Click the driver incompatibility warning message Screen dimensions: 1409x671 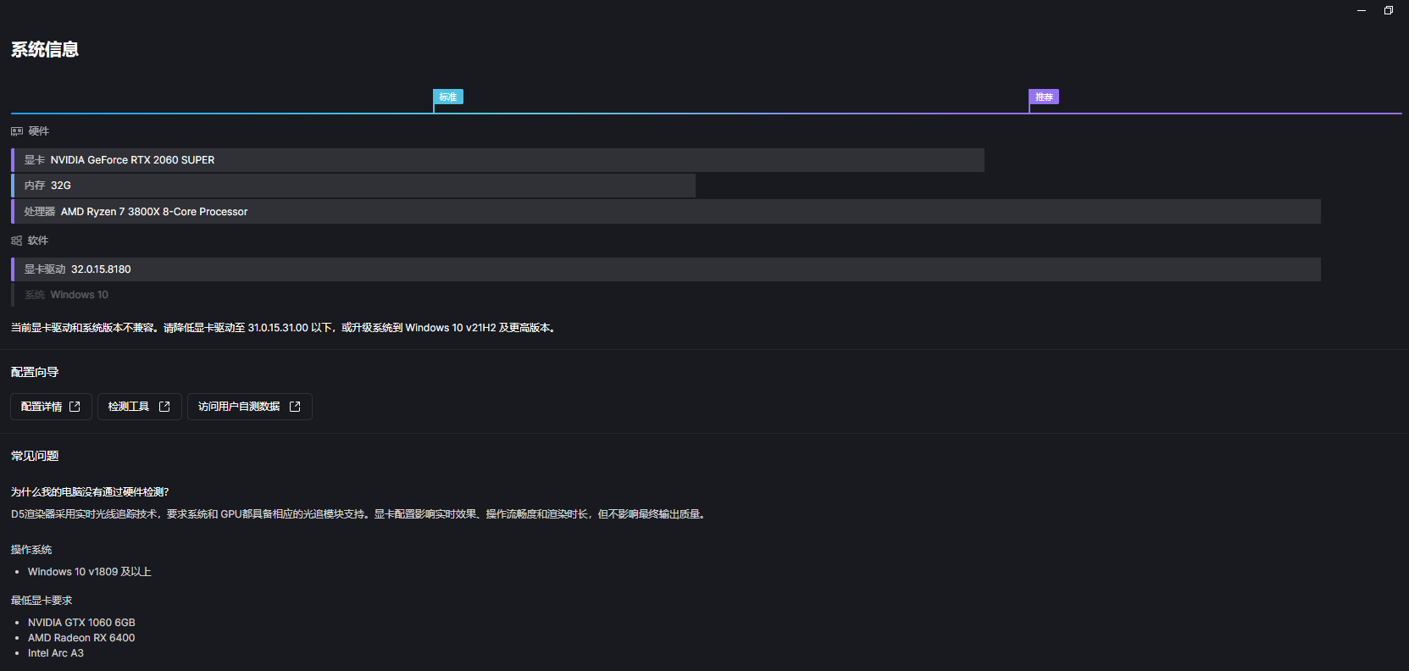pos(284,328)
